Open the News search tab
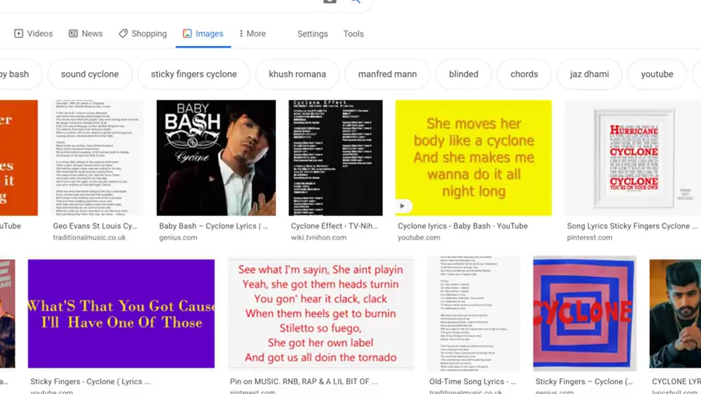 pyautogui.click(x=85, y=33)
